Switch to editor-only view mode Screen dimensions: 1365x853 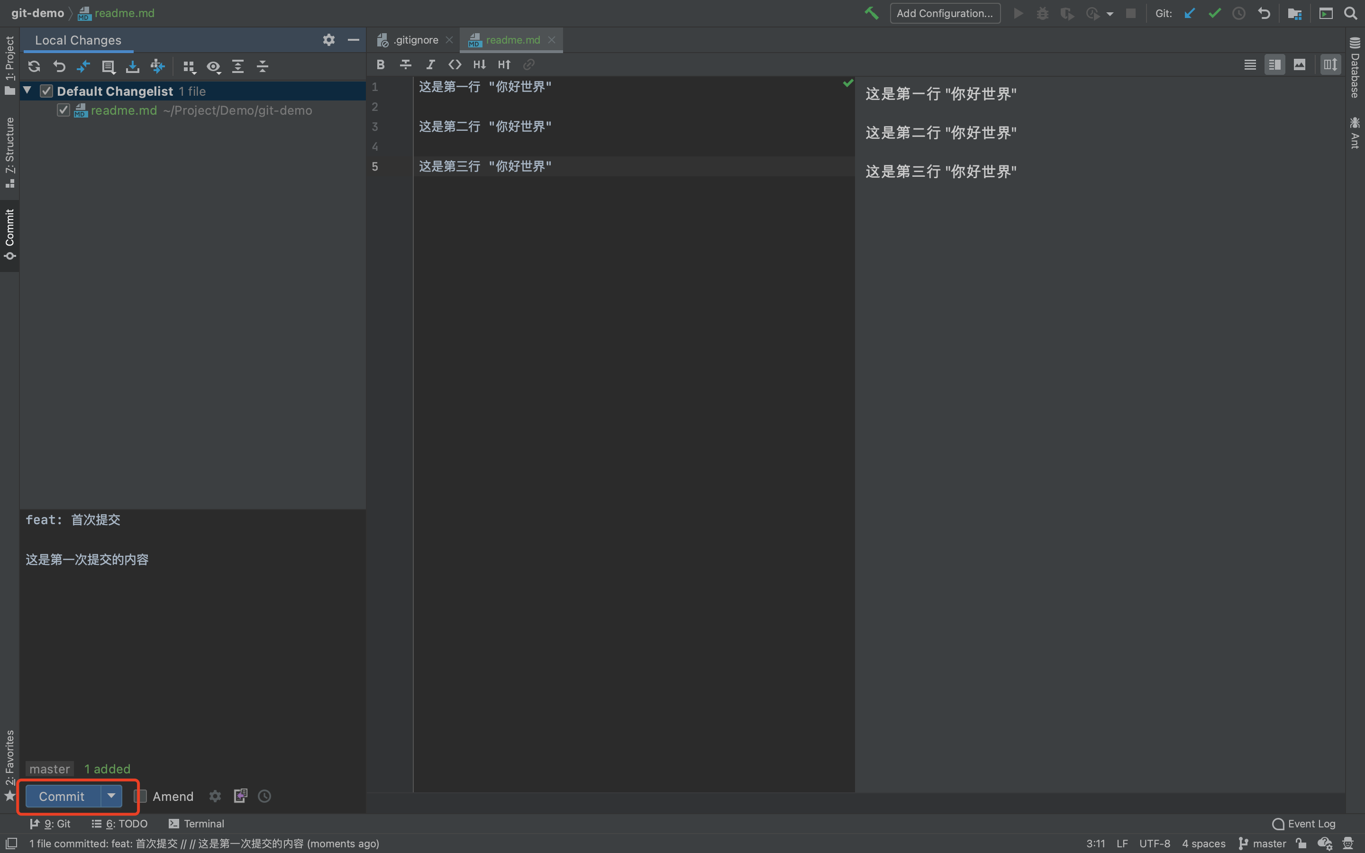pos(1250,65)
